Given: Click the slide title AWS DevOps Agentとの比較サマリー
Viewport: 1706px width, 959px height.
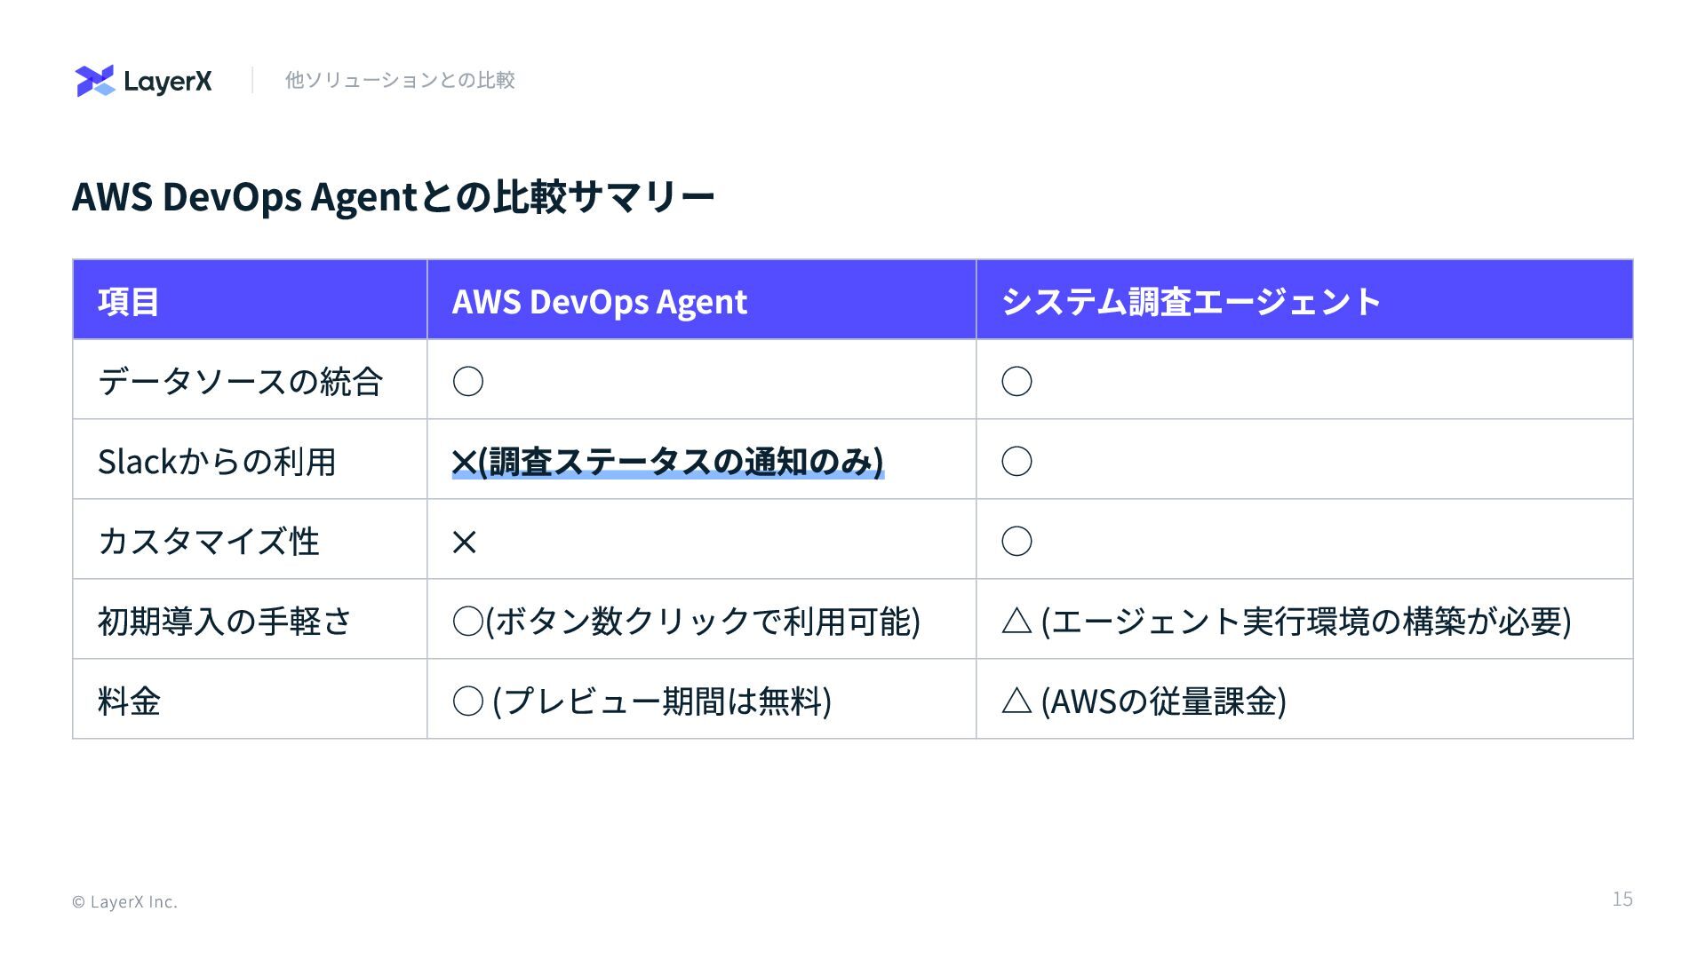Looking at the screenshot, I should click(394, 196).
